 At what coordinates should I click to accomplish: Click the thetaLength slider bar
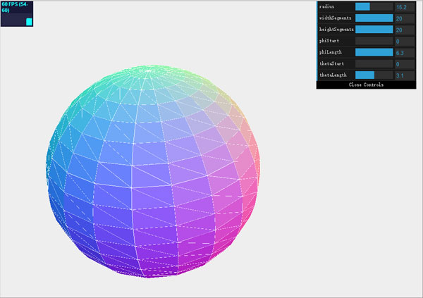[374, 75]
